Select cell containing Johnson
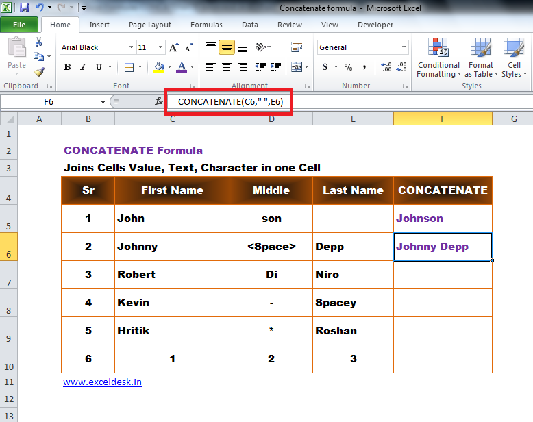The width and height of the screenshot is (533, 422). point(443,219)
